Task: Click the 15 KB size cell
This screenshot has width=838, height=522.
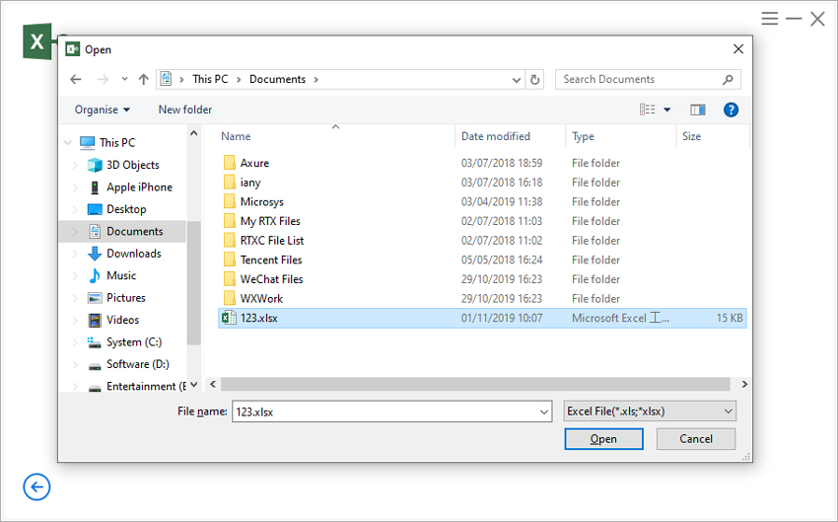Action: click(x=730, y=318)
